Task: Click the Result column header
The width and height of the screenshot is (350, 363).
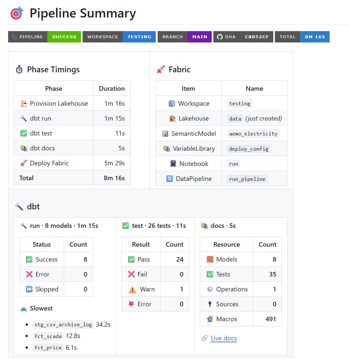Action: (x=141, y=244)
